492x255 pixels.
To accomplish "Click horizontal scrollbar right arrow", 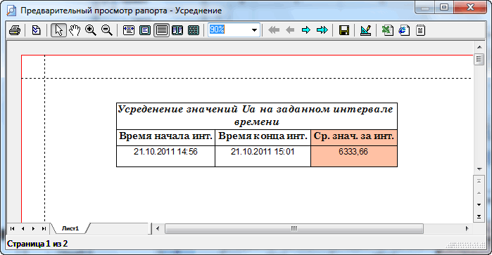I will [467, 229].
